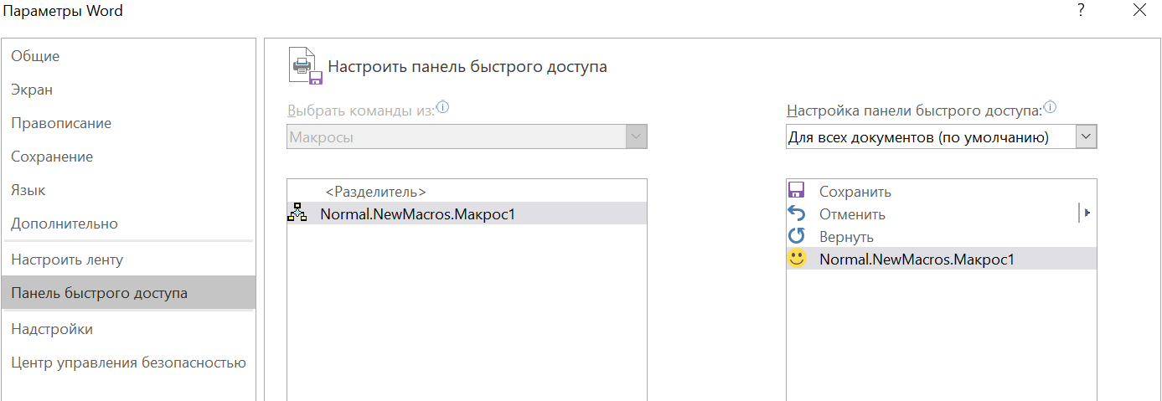This screenshot has height=401, width=1162.
Task: Choose 'Вернуть' in the toolbar list
Action: (x=941, y=237)
